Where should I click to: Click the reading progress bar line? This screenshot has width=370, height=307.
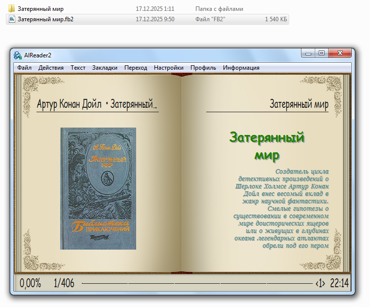coord(197,283)
